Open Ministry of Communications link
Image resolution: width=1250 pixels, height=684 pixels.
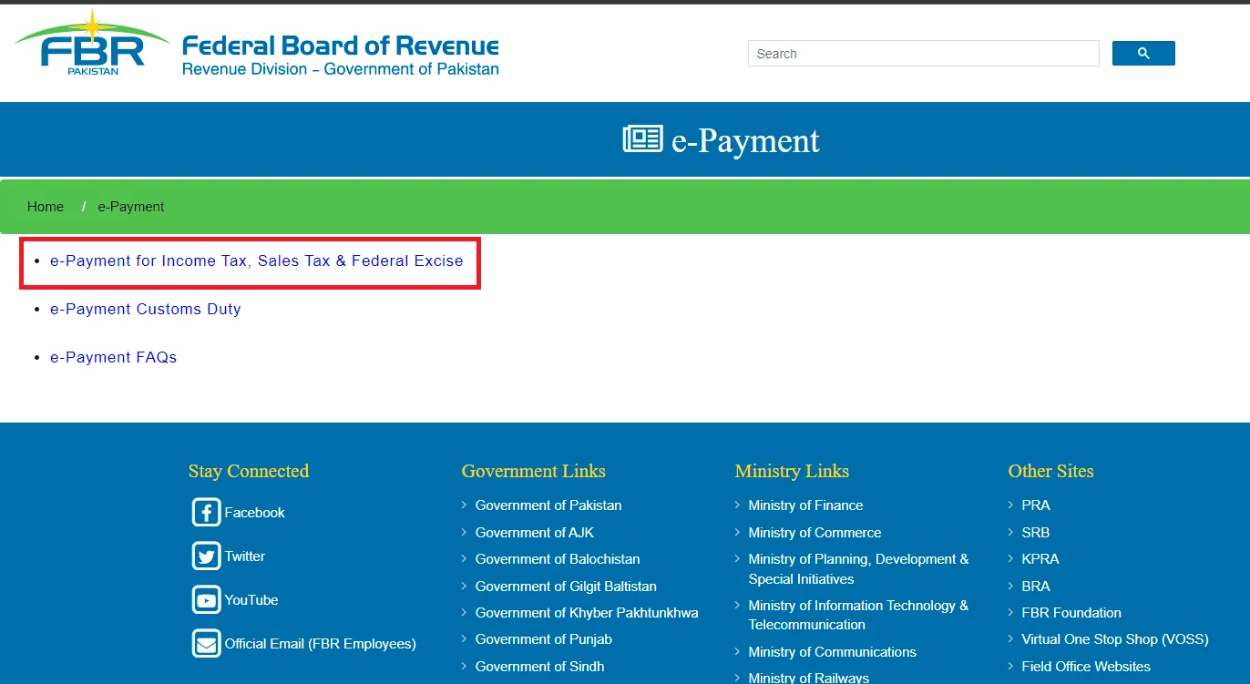tap(833, 652)
